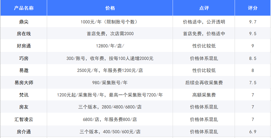Click the 评分 column header

coord(253,8)
